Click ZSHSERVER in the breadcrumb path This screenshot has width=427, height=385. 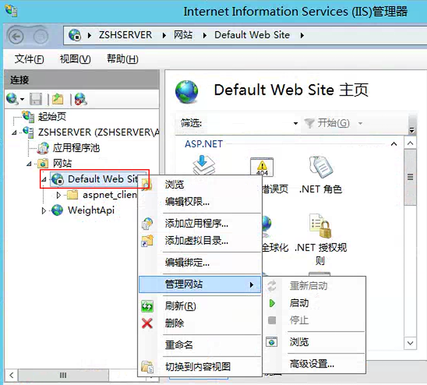point(125,35)
